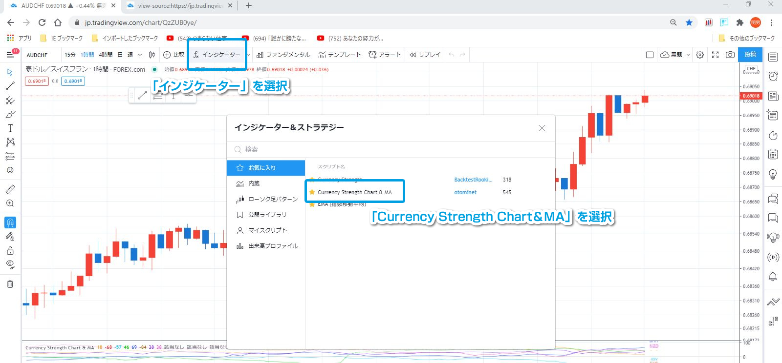Screen dimensions: 782x363
Task: Close the インジケーター&ストラテジー dialog
Action: pyautogui.click(x=542, y=128)
